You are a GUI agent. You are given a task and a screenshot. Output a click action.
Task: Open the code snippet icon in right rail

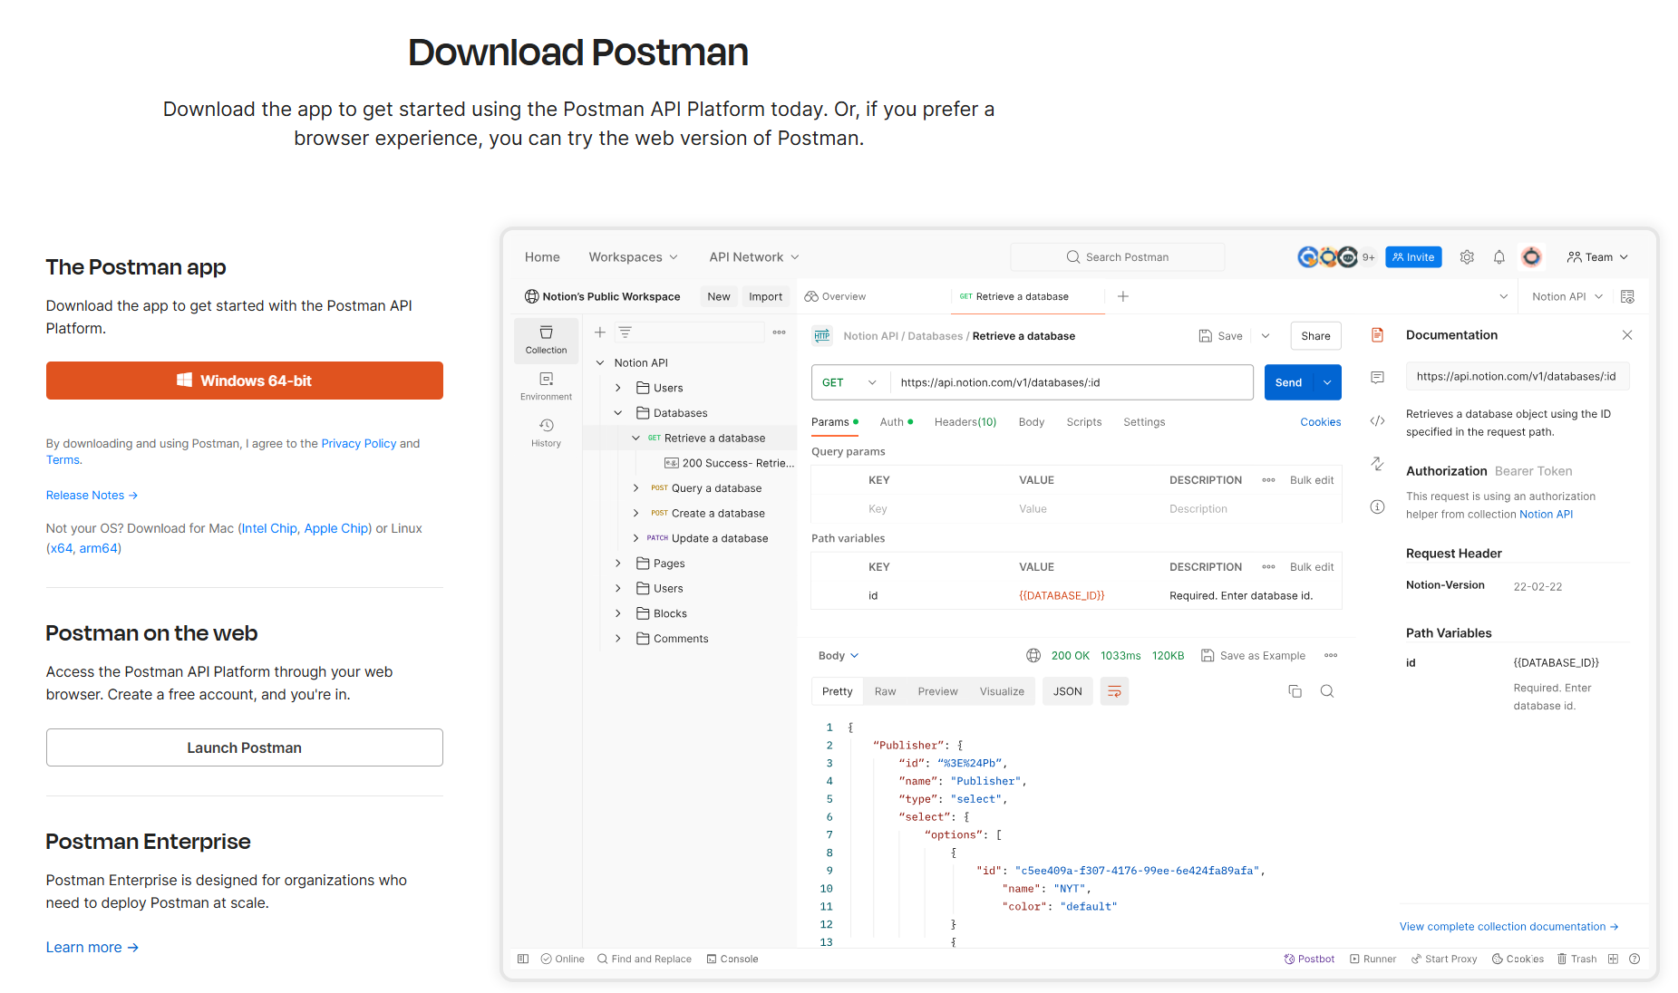click(1377, 420)
